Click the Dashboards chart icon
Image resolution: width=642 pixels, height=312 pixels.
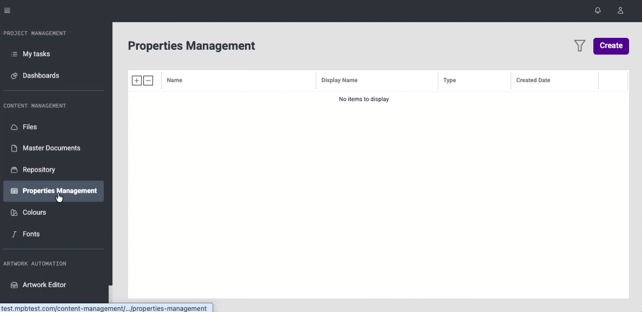coord(14,76)
